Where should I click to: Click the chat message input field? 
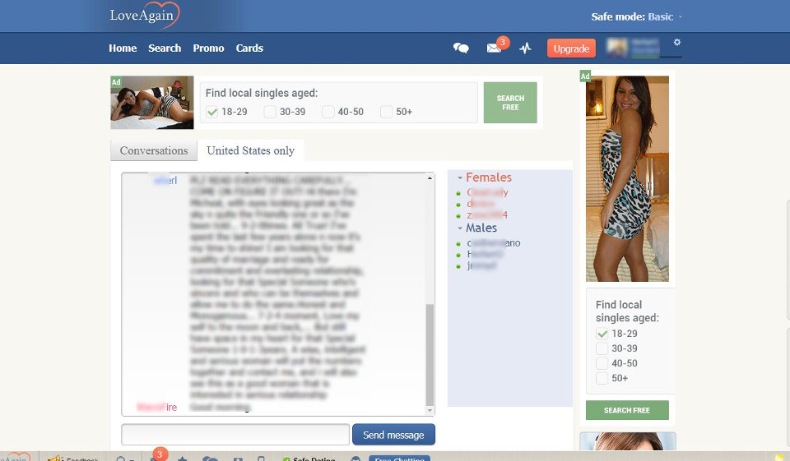235,435
